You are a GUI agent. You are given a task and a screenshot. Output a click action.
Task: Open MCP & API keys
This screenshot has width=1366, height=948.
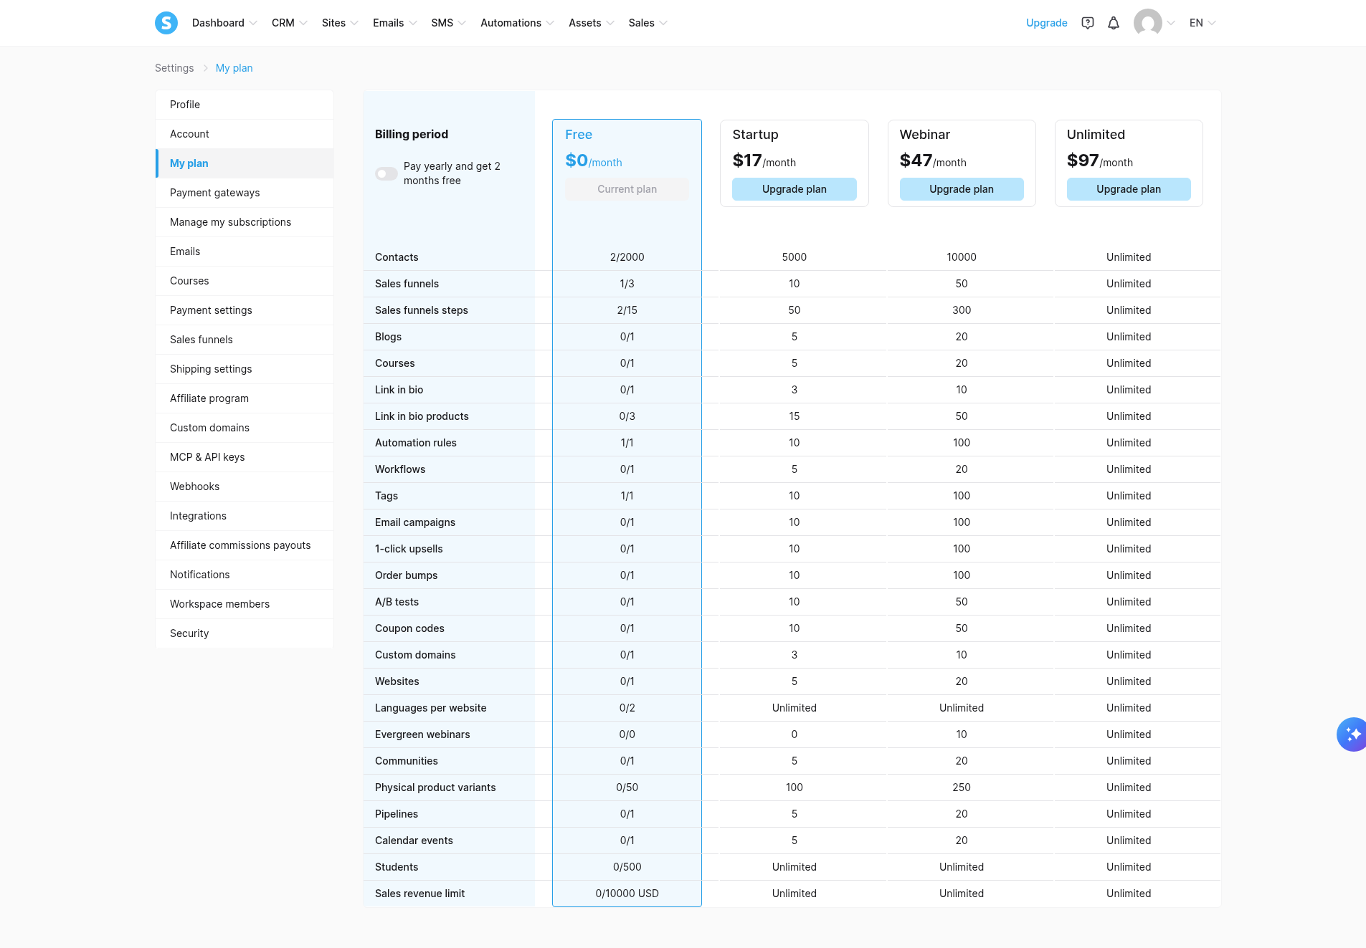245,457
